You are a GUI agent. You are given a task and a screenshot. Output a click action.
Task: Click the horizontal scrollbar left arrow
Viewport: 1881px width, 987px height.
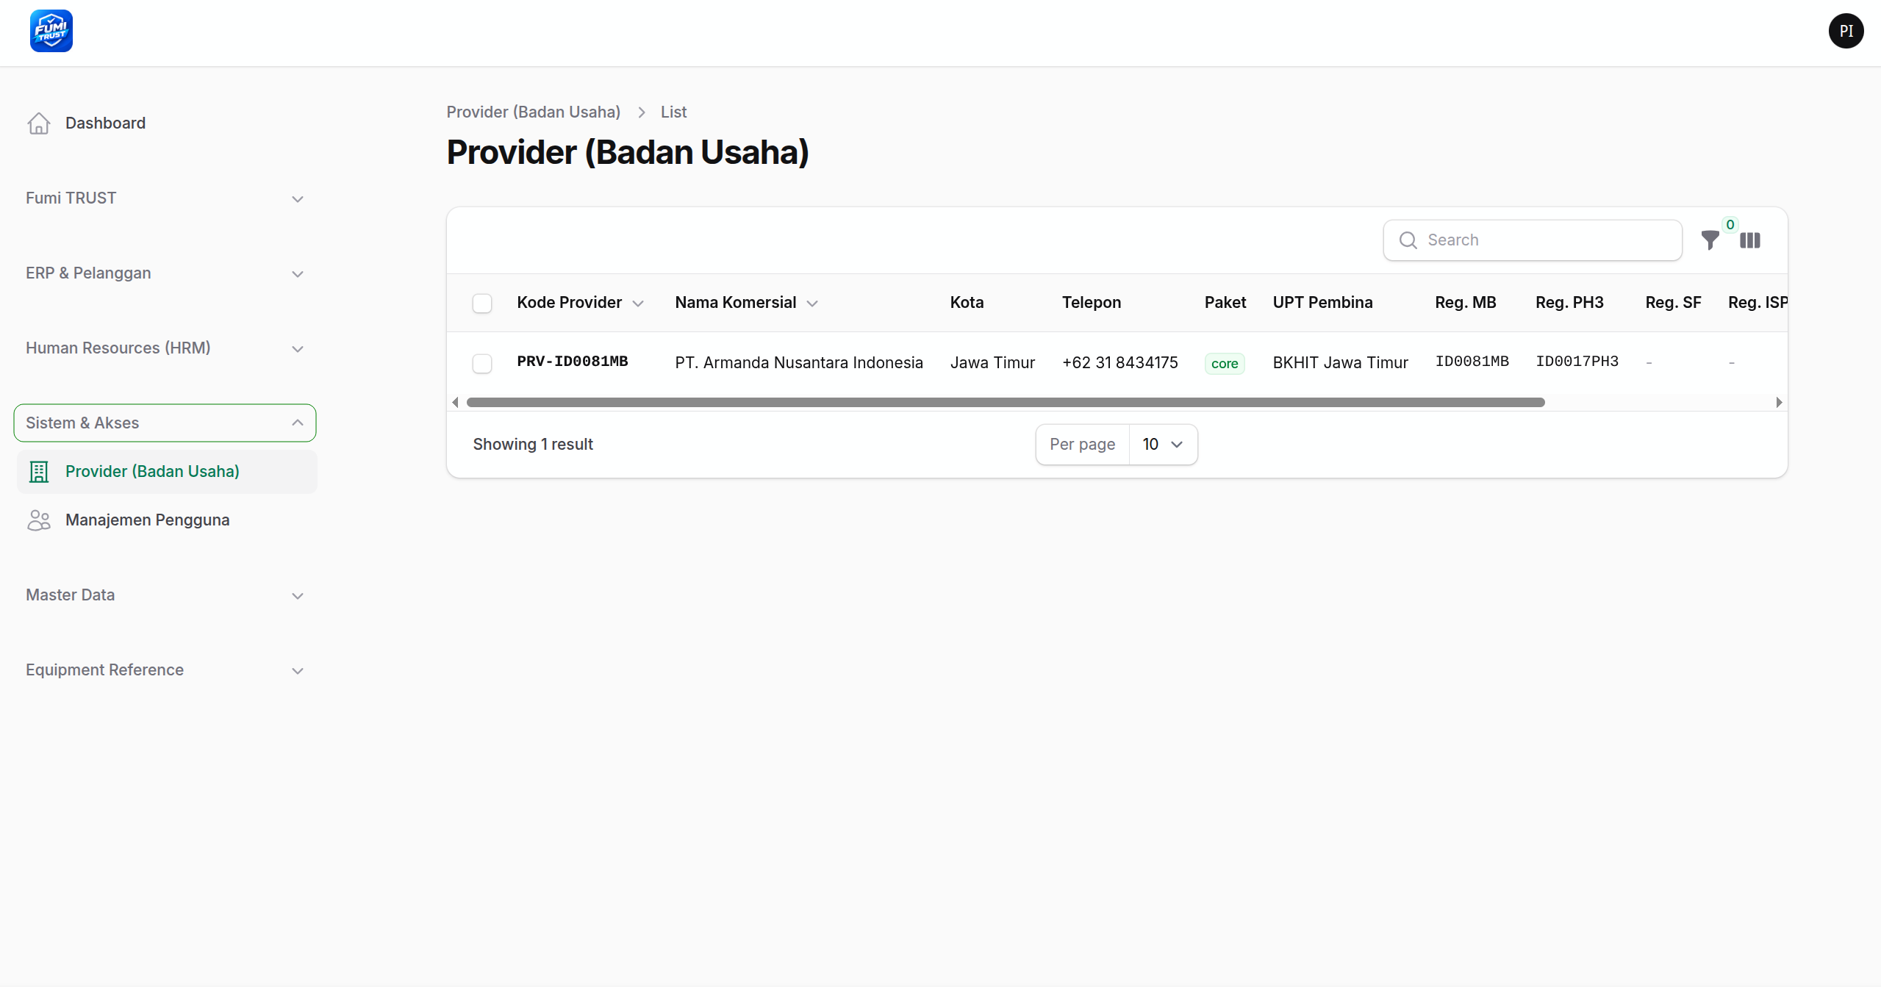[456, 402]
